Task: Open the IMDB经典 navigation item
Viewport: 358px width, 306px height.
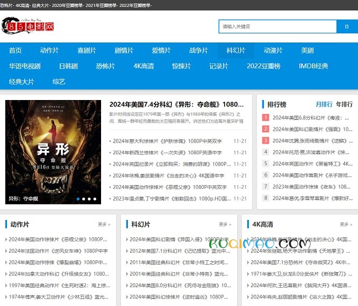Action: tap(313, 66)
